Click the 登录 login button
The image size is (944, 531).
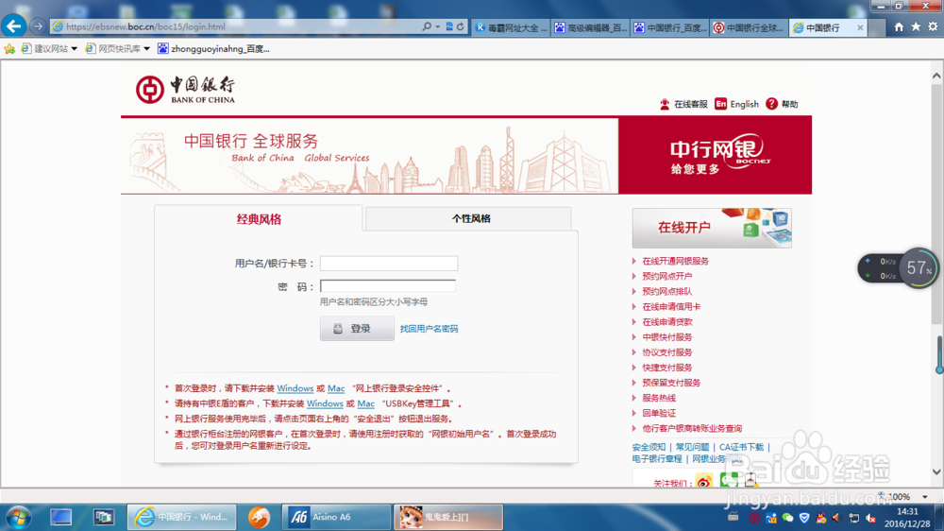tap(357, 329)
